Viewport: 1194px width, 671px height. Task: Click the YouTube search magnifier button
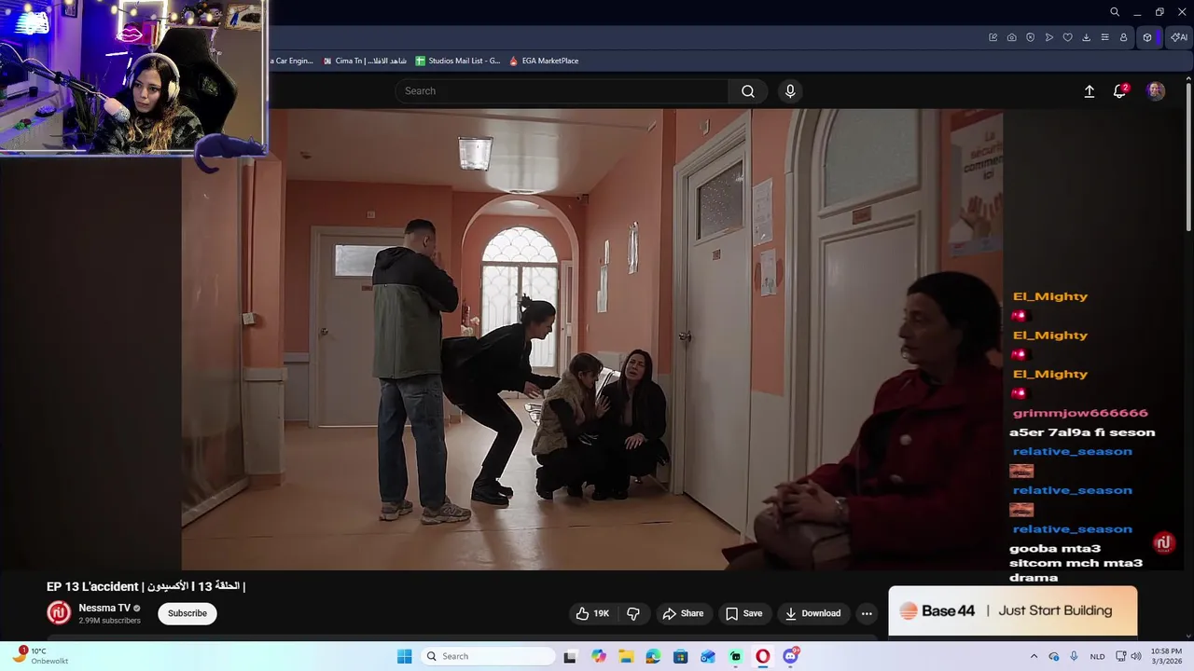(x=747, y=91)
